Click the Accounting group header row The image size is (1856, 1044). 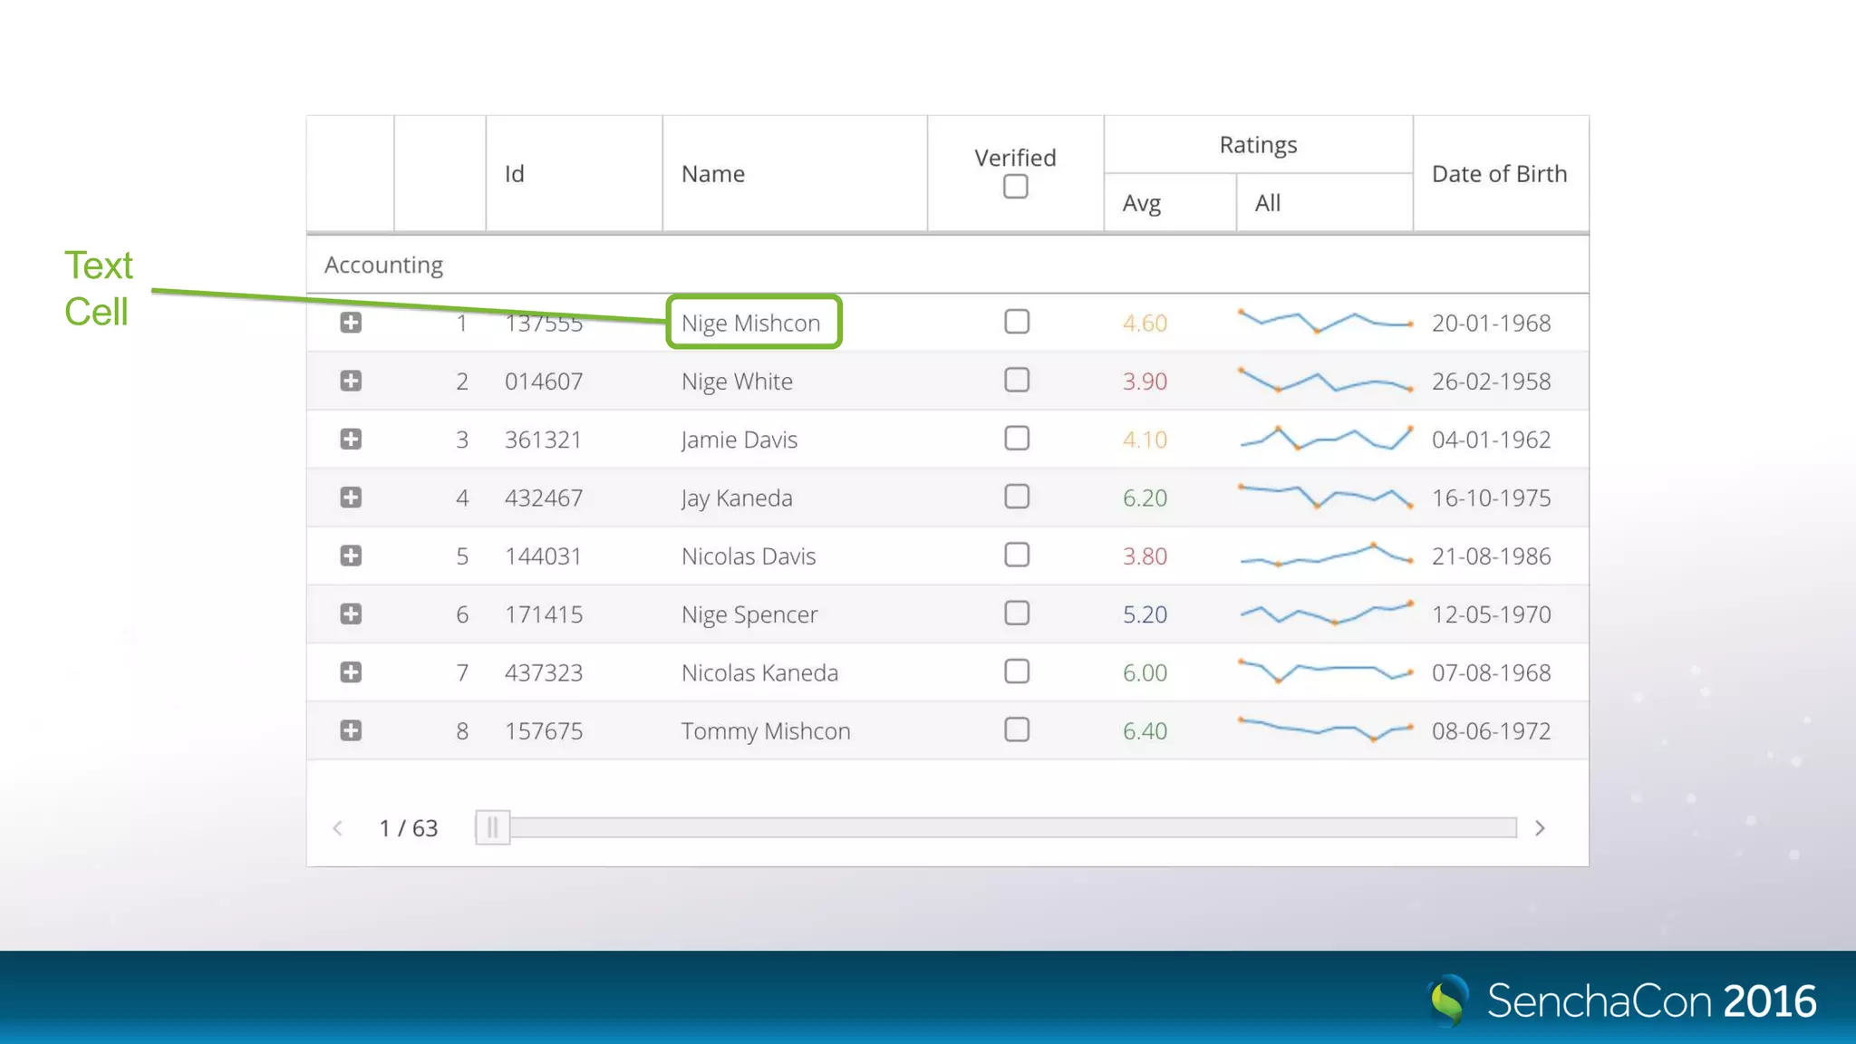tap(384, 265)
